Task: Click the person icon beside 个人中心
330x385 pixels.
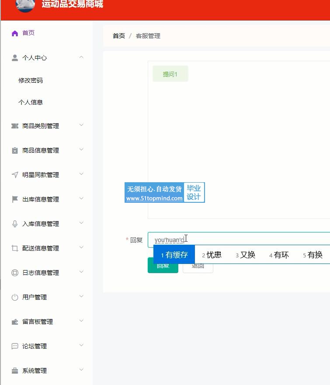Action: tap(15, 58)
